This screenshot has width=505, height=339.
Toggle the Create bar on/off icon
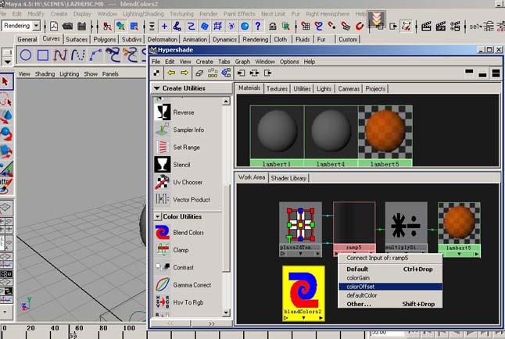point(156,73)
